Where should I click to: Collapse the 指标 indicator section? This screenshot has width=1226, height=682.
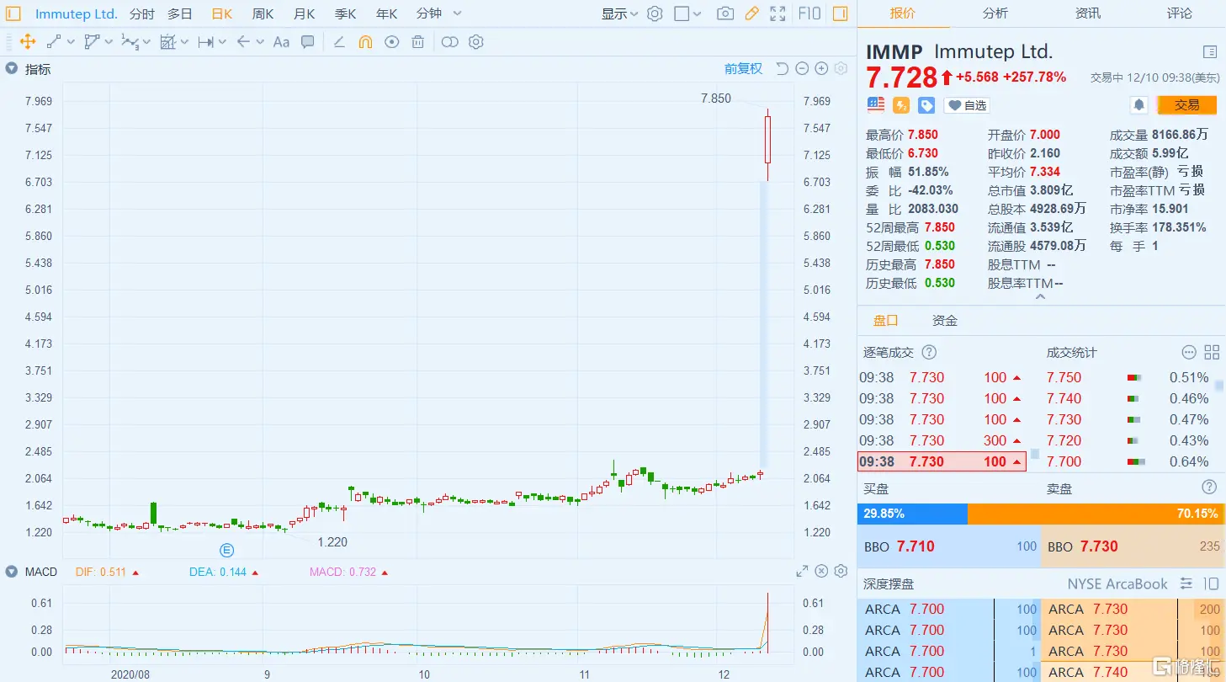(x=12, y=69)
